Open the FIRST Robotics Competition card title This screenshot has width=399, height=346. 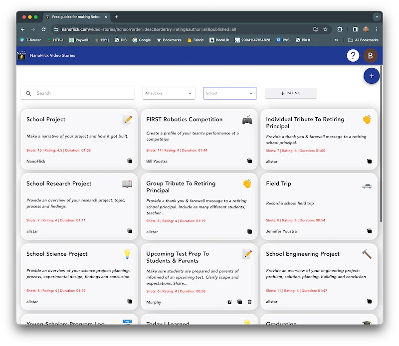(184, 119)
